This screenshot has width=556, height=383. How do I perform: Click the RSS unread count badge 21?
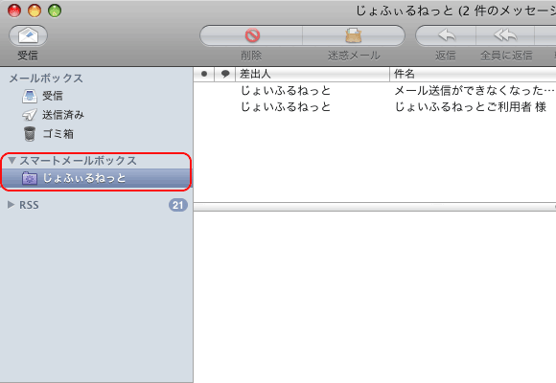click(178, 205)
